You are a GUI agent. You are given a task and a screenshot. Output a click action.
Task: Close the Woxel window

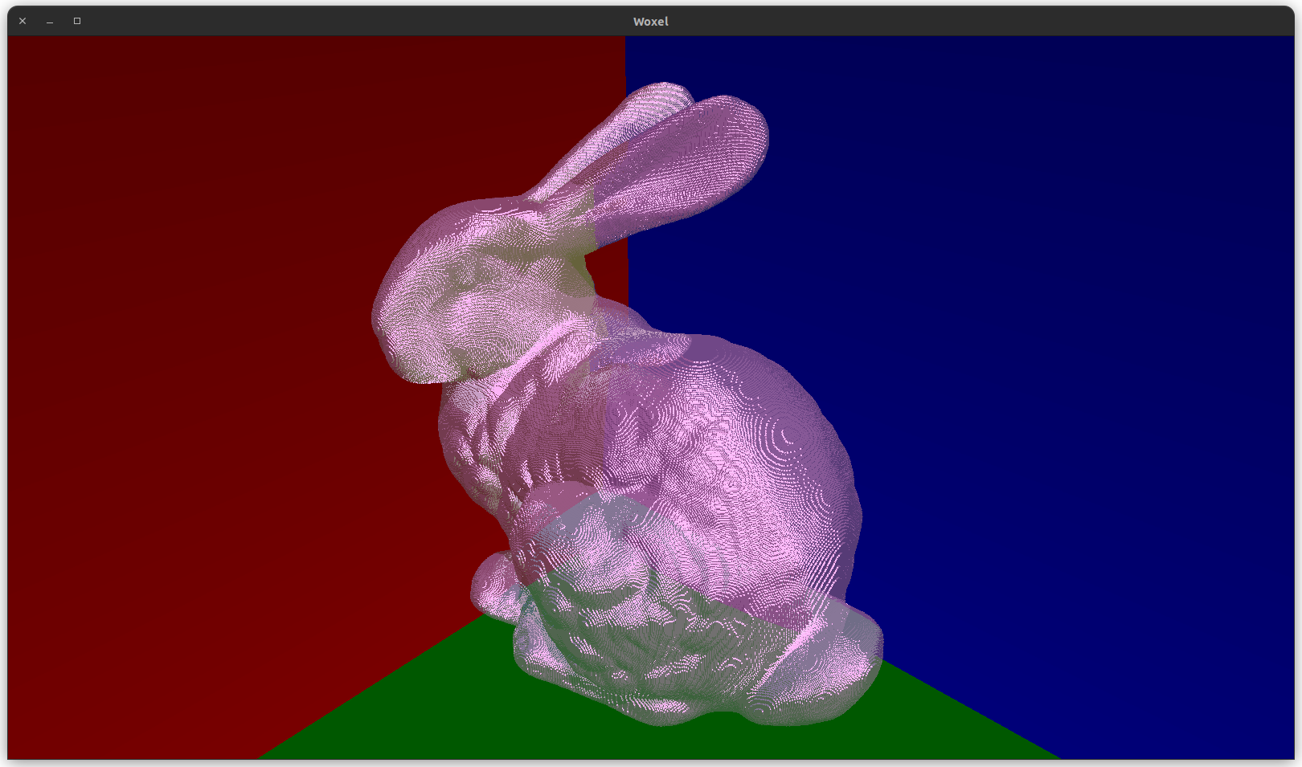[x=23, y=21]
